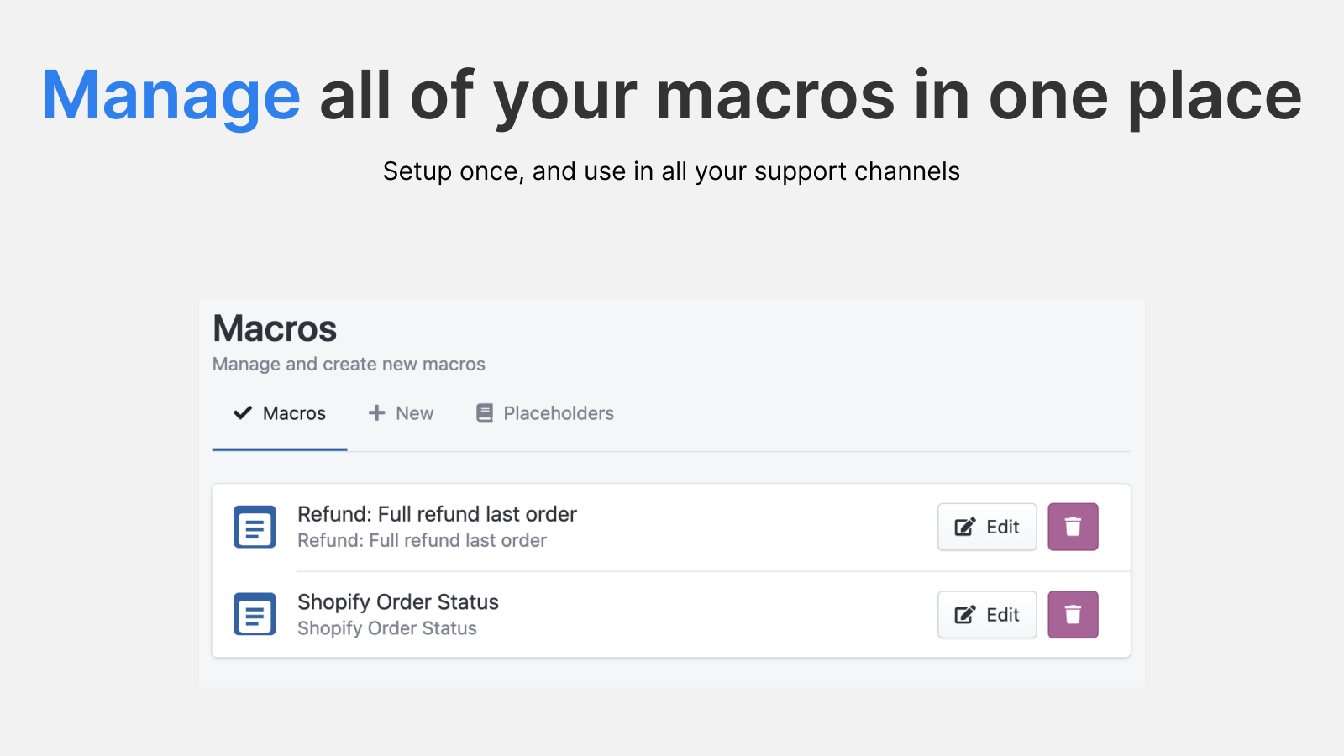Click the blue word Manage in the headline
The image size is (1344, 756).
tap(171, 97)
